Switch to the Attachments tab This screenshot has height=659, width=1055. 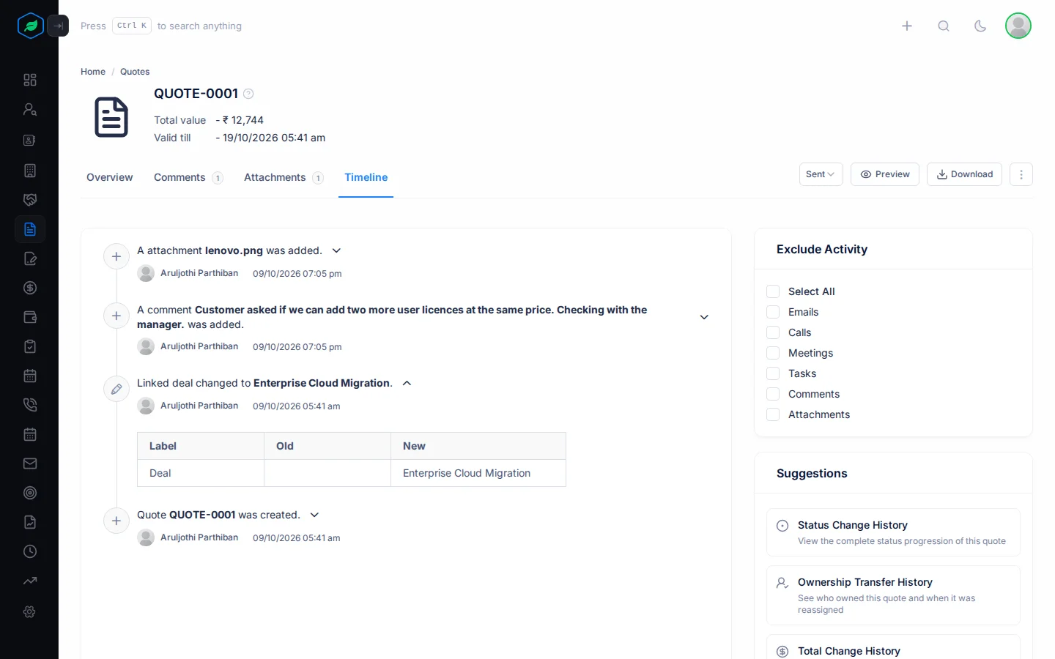pos(284,177)
